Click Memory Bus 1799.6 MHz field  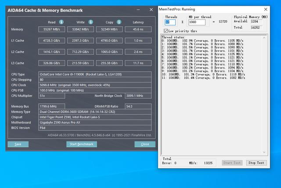coord(52,106)
